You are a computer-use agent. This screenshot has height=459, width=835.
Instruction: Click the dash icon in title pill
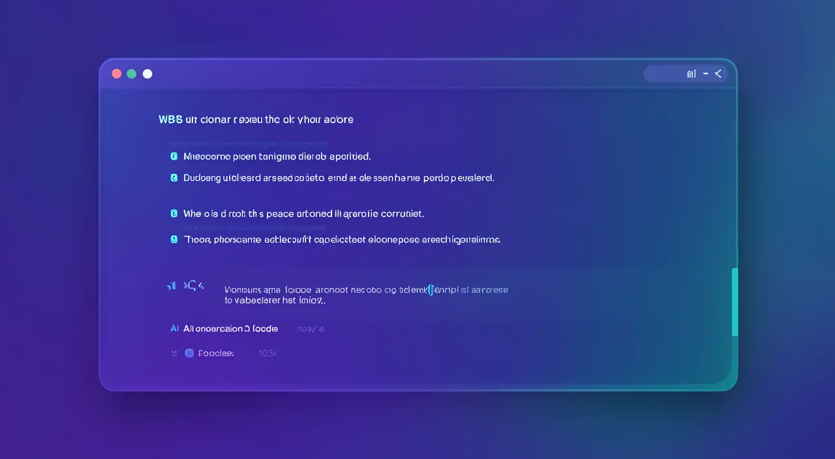[x=705, y=74]
